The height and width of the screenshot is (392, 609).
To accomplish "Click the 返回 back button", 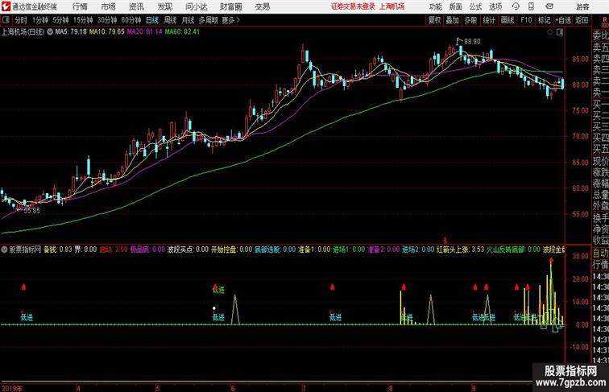I will [x=582, y=20].
